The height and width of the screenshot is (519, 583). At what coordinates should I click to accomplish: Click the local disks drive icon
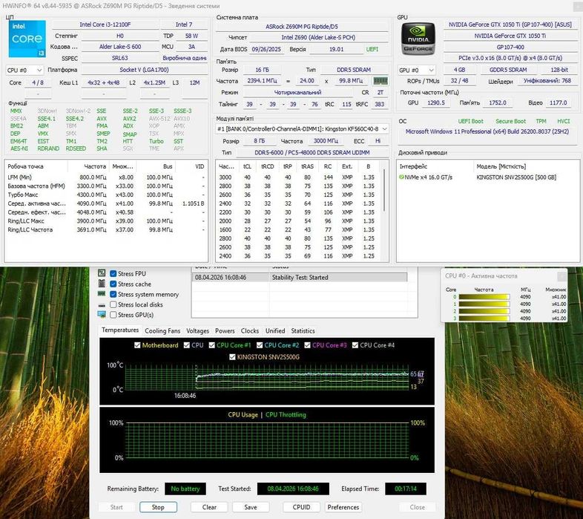click(x=102, y=305)
